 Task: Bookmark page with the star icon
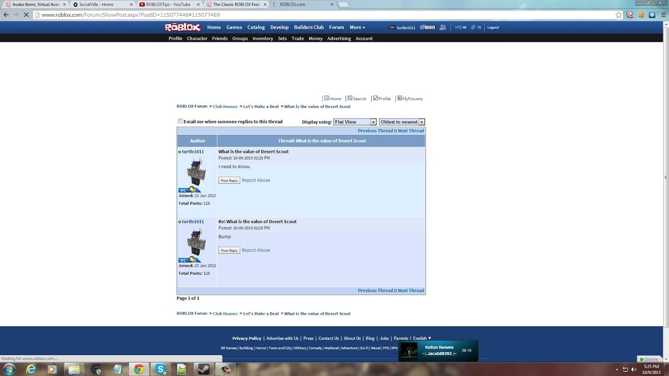point(619,15)
